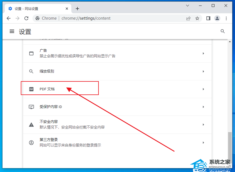Click the third-party sign-in person icon
This screenshot has width=235, height=172.
pyautogui.click(x=31, y=143)
